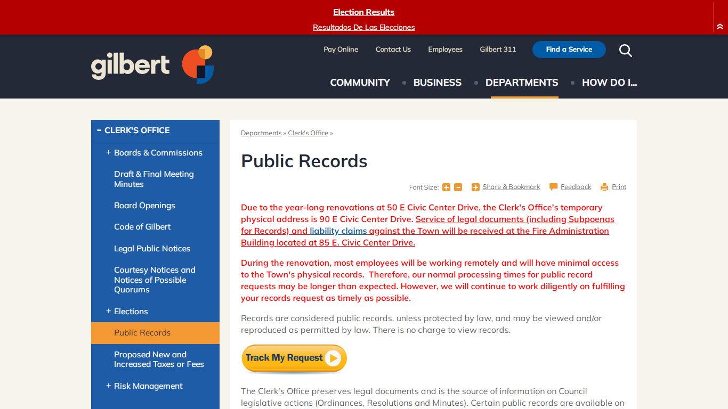
Task: Open Resultados De Las Elecciones link
Action: 364,27
